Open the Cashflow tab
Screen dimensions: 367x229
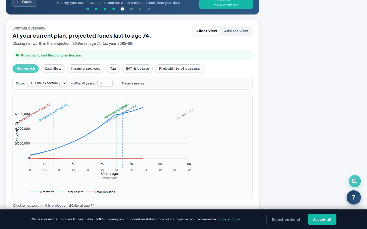click(x=53, y=69)
